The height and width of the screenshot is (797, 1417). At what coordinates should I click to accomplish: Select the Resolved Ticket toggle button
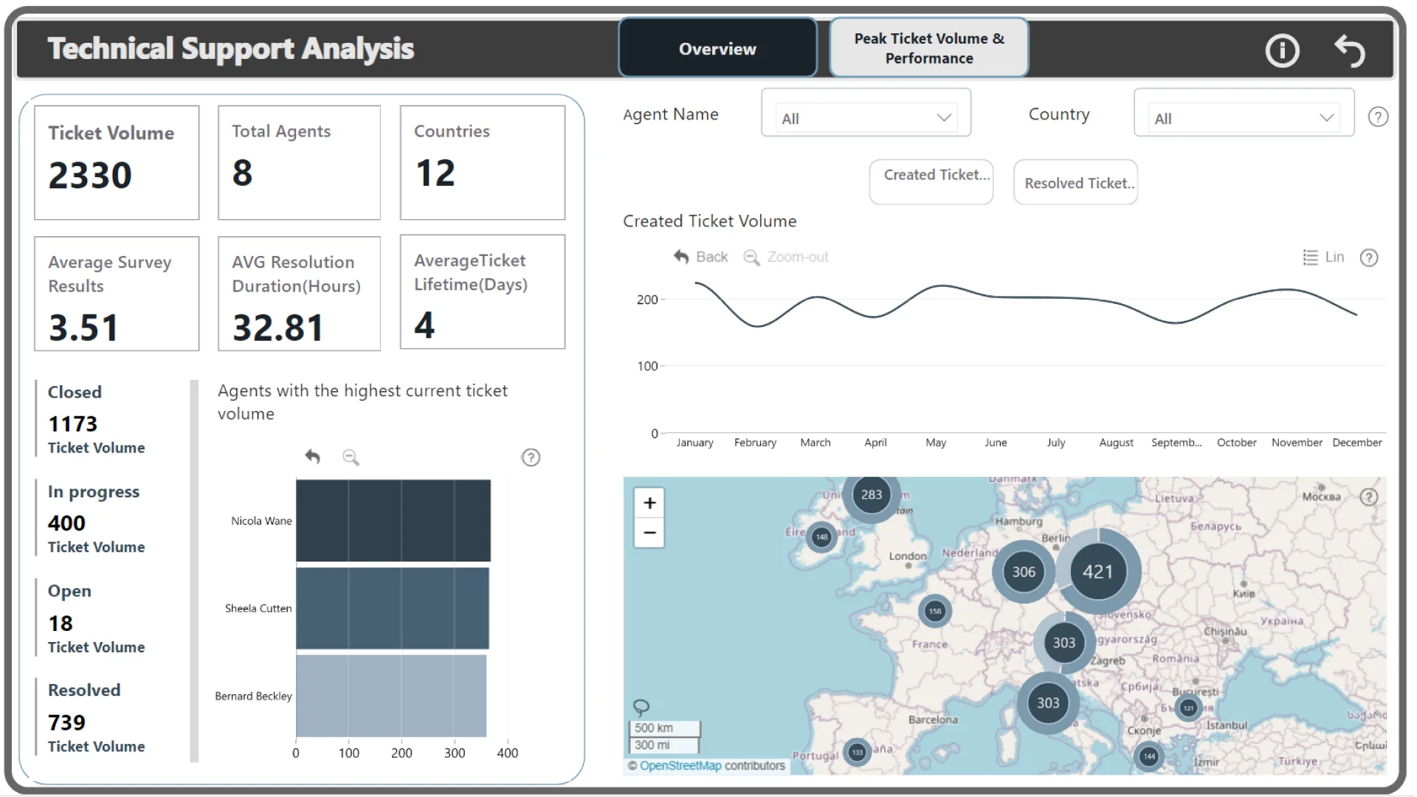[x=1075, y=182]
